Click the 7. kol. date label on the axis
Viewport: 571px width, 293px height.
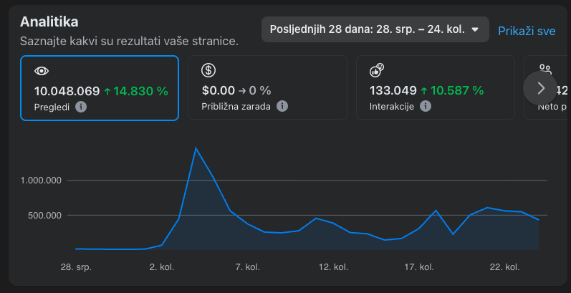pyautogui.click(x=247, y=267)
